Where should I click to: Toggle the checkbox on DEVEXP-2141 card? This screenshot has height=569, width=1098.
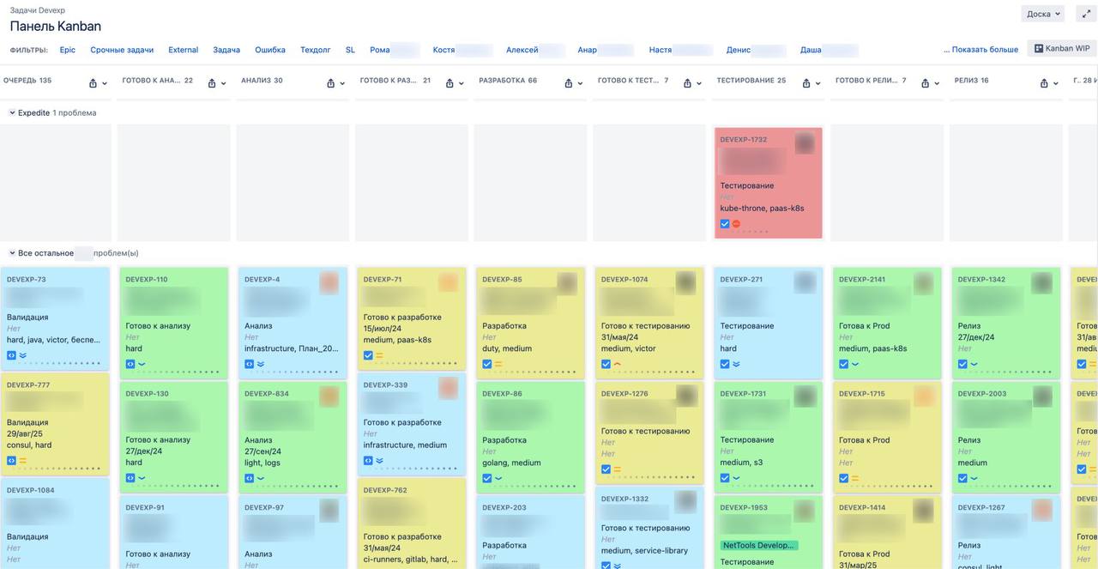tap(842, 363)
